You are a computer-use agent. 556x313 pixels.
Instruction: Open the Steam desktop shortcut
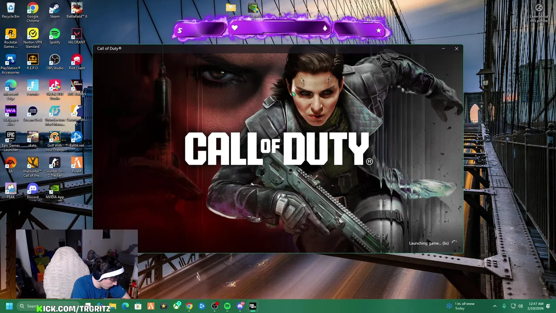(55, 11)
